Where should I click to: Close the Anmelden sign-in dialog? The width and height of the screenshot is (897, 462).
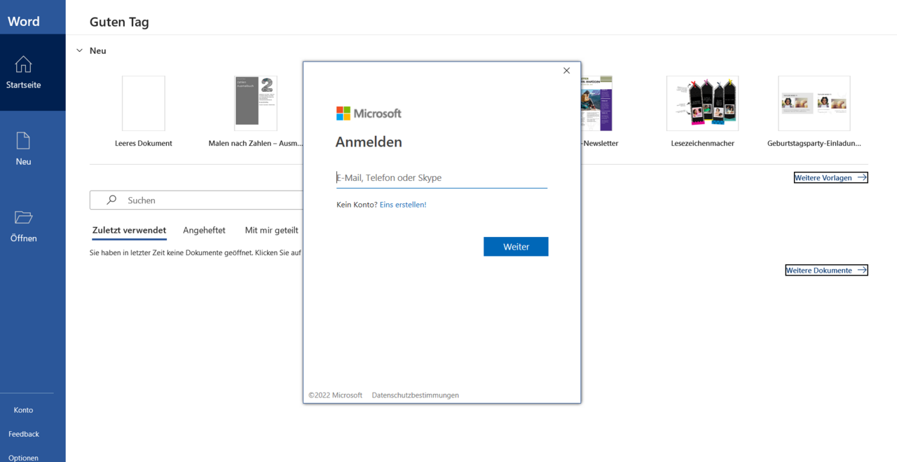click(x=566, y=71)
